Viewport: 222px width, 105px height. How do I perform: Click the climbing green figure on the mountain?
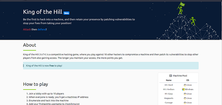pos(193,21)
